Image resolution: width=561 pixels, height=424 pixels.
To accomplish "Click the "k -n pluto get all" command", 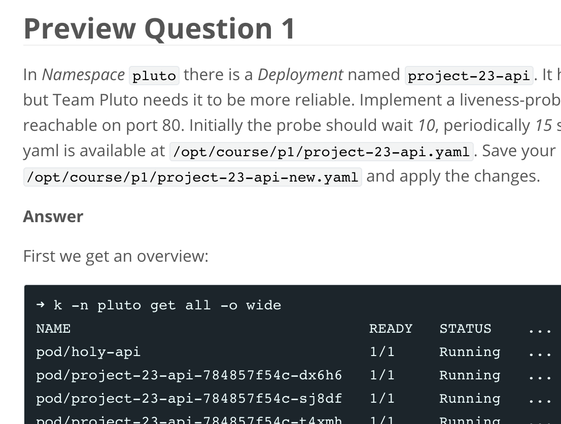I will click(x=167, y=305).
